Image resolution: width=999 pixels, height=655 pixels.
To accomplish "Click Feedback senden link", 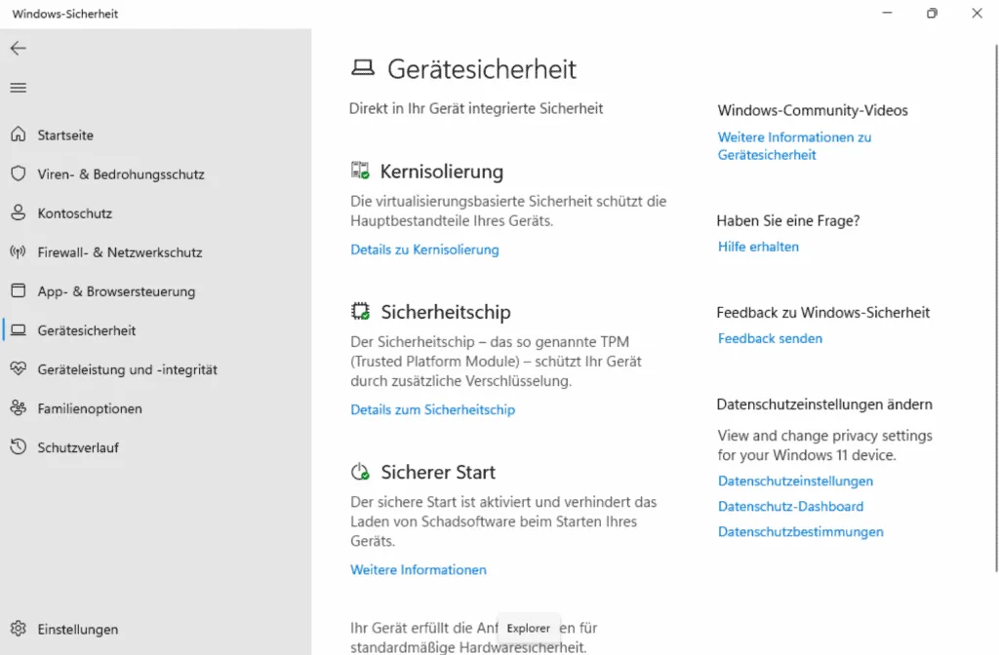I will tap(770, 338).
